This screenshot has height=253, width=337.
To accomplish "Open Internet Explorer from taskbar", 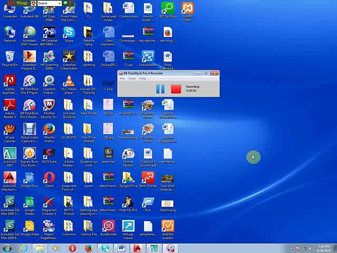I will coord(24,248).
